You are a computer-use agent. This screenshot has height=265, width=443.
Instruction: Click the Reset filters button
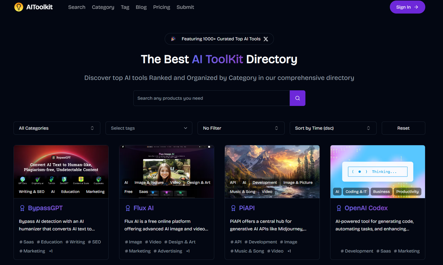pyautogui.click(x=403, y=128)
